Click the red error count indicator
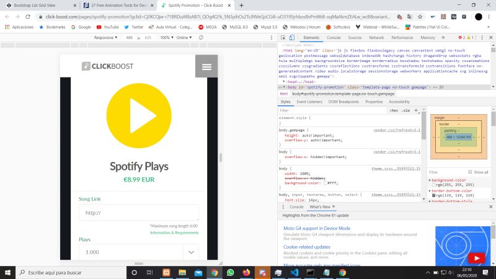 point(462,38)
